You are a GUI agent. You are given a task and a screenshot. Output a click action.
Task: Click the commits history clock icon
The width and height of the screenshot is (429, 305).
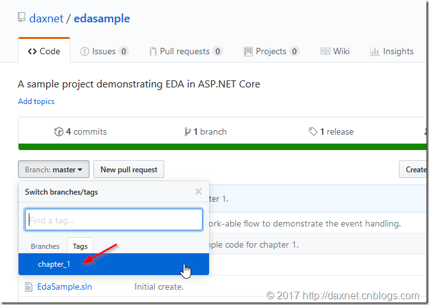click(x=59, y=131)
